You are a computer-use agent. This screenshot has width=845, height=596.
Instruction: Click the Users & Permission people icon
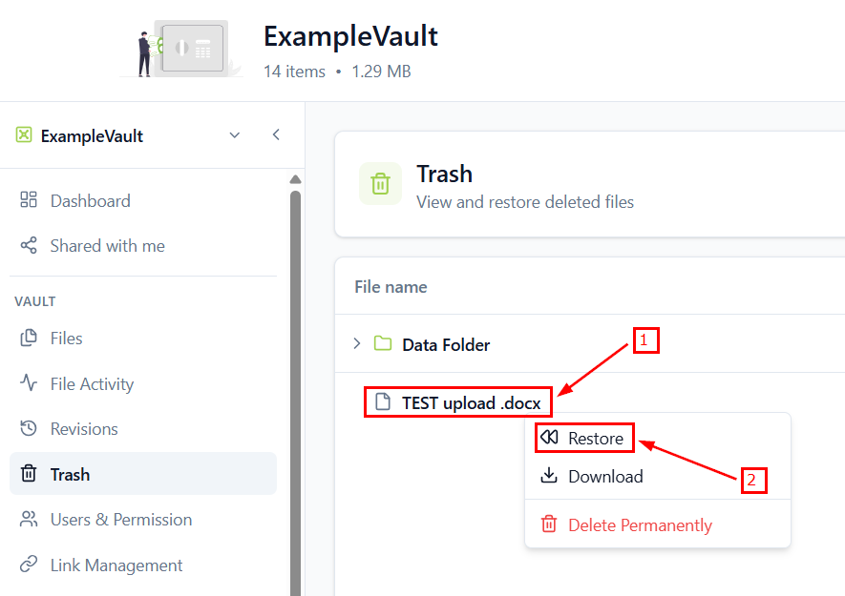point(29,520)
